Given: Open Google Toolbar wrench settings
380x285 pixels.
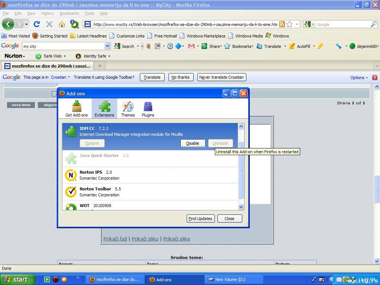Looking at the screenshot, I should [338, 46].
